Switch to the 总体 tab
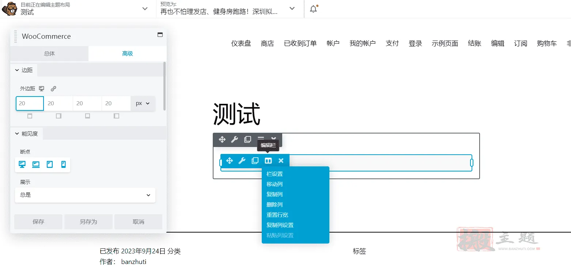 (49, 53)
